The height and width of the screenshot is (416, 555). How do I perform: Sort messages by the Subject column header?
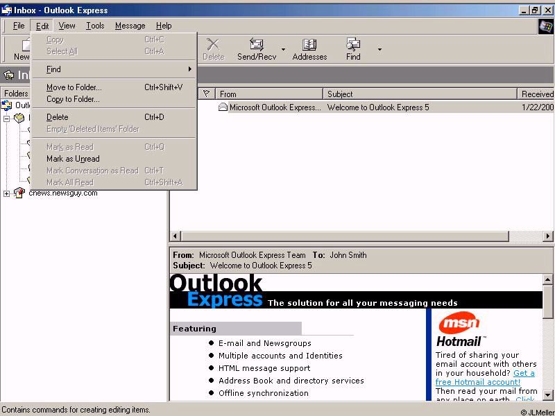point(419,94)
